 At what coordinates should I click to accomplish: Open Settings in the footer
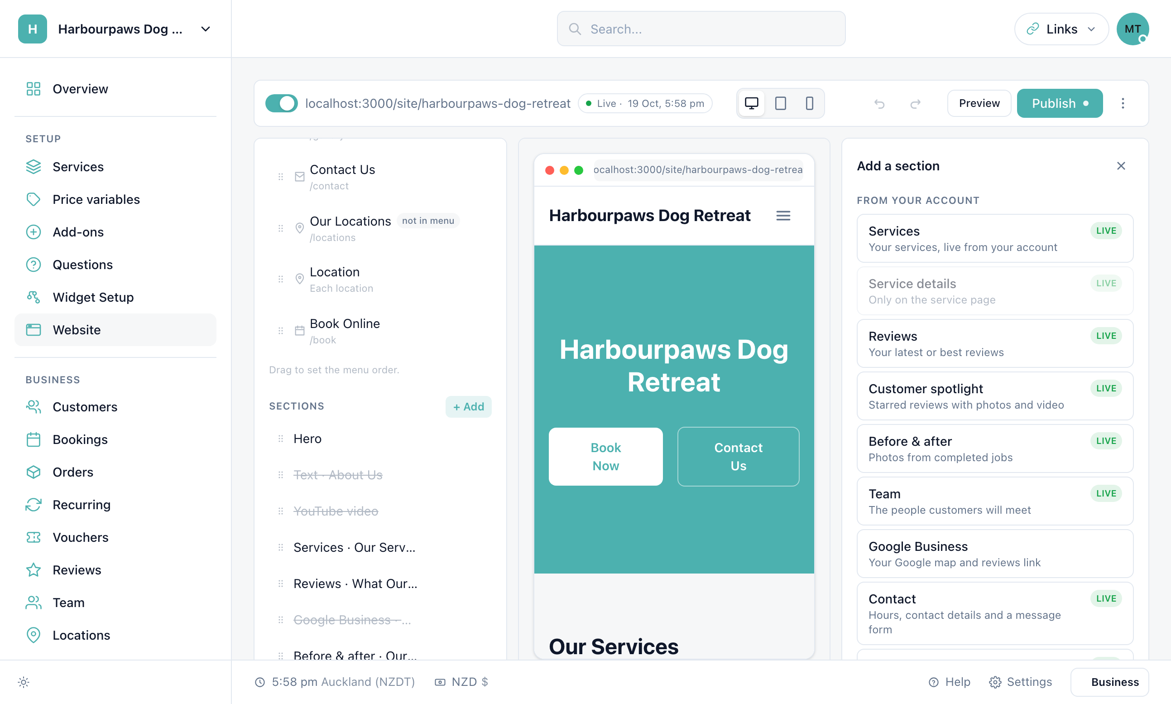[x=1021, y=682]
